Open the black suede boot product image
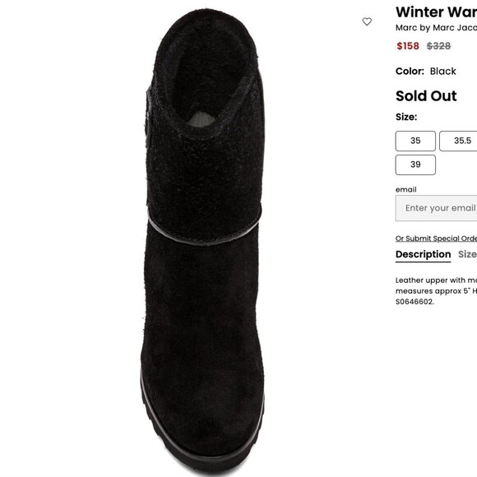Viewport: 477px width, 477px height. point(203,240)
